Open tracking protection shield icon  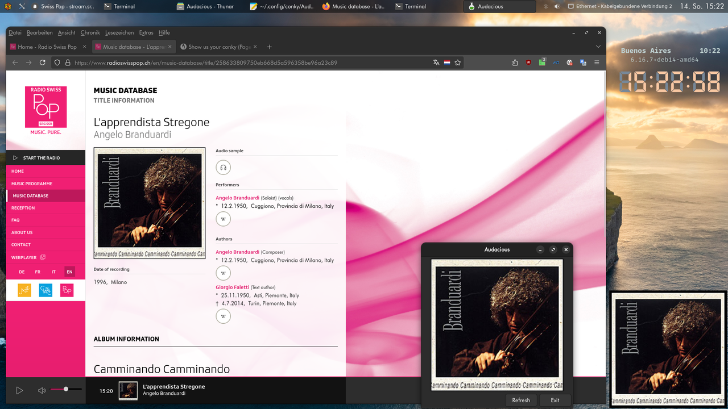pos(57,62)
